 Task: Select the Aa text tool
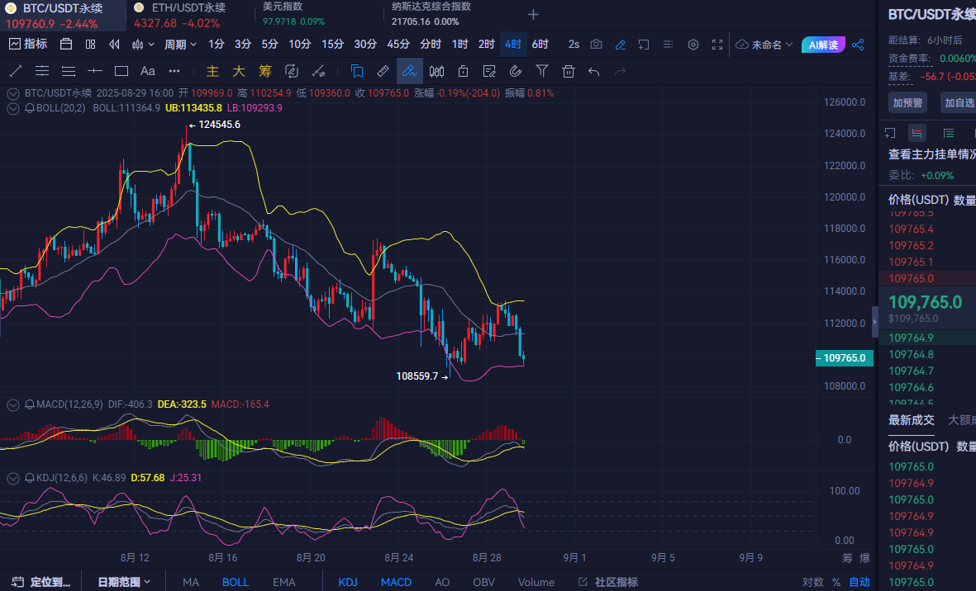[148, 71]
